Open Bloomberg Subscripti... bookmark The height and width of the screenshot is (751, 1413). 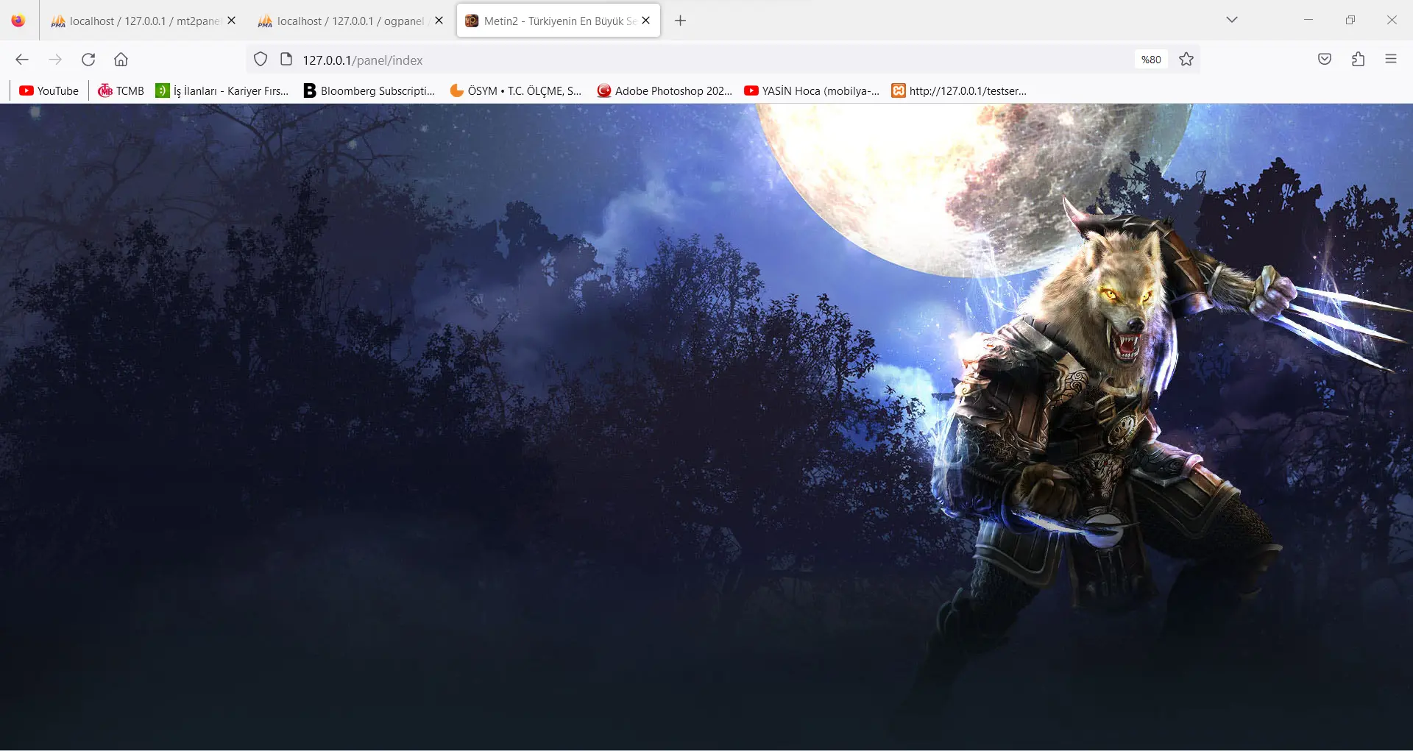(369, 90)
